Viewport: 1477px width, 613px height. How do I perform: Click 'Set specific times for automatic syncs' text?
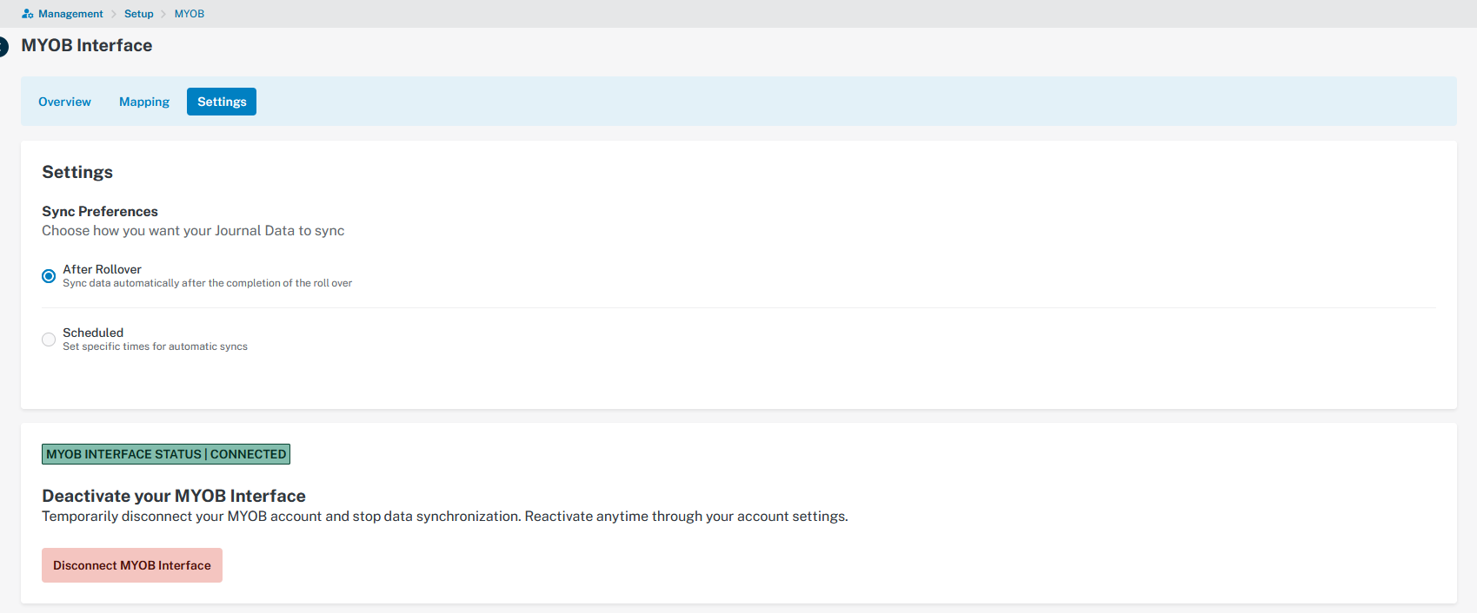[x=155, y=346]
